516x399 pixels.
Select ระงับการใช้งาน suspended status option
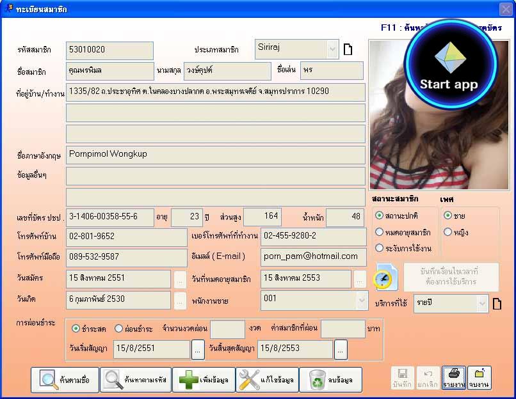[380, 248]
